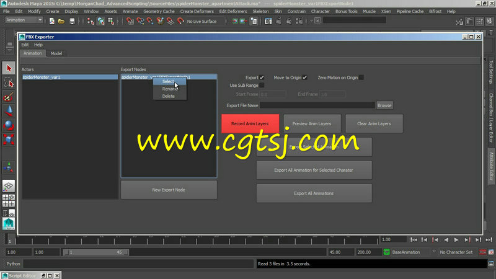The height and width of the screenshot is (279, 496).
Task: Open the input line operations dropdown arrow
Action: coord(311,21)
